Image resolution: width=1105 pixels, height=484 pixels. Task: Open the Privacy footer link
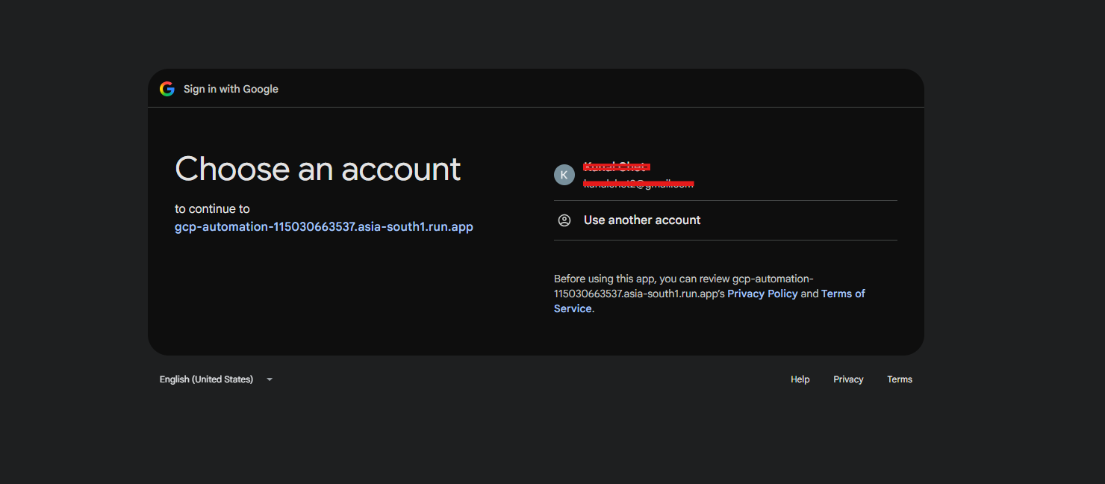pos(848,379)
